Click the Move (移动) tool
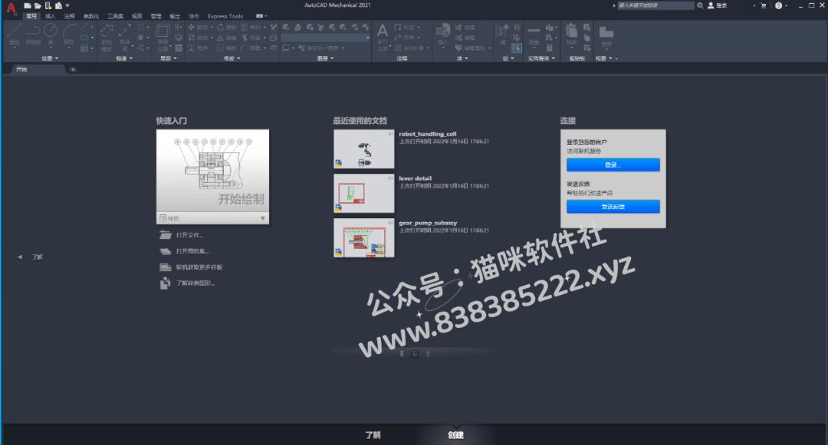This screenshot has width=828, height=445. point(198,27)
